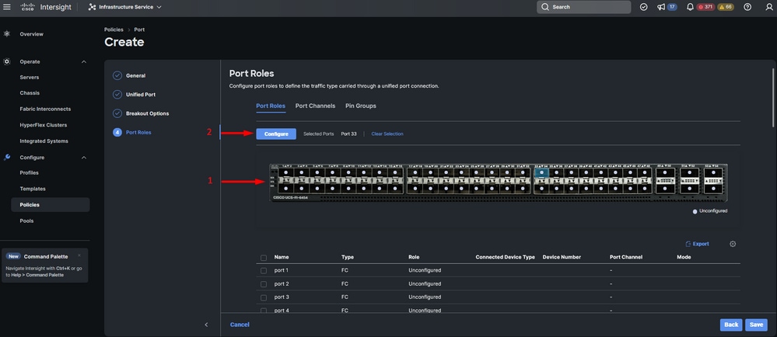Open the Infrastructure Service switcher dropdown
The height and width of the screenshot is (337, 777).
(x=124, y=7)
